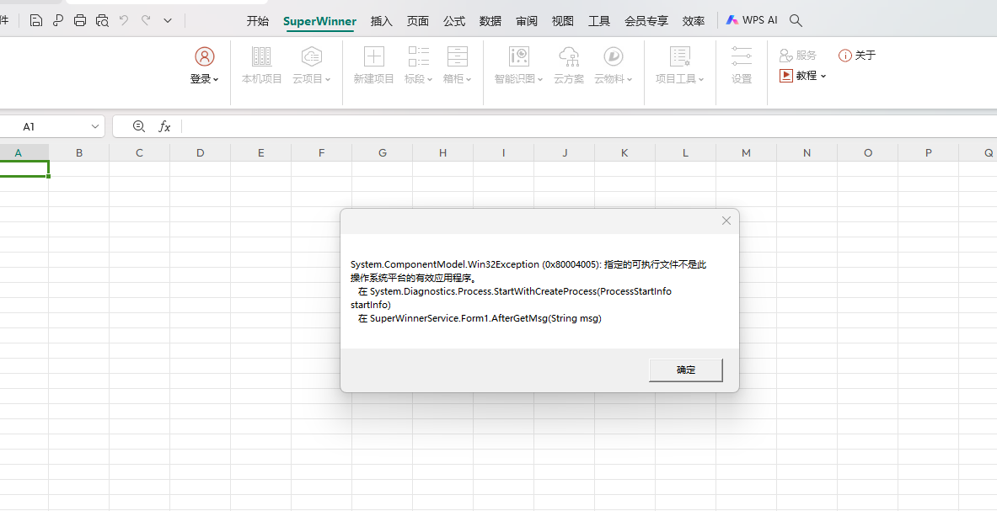Select column header D
This screenshot has width=997, height=511.
pos(201,152)
